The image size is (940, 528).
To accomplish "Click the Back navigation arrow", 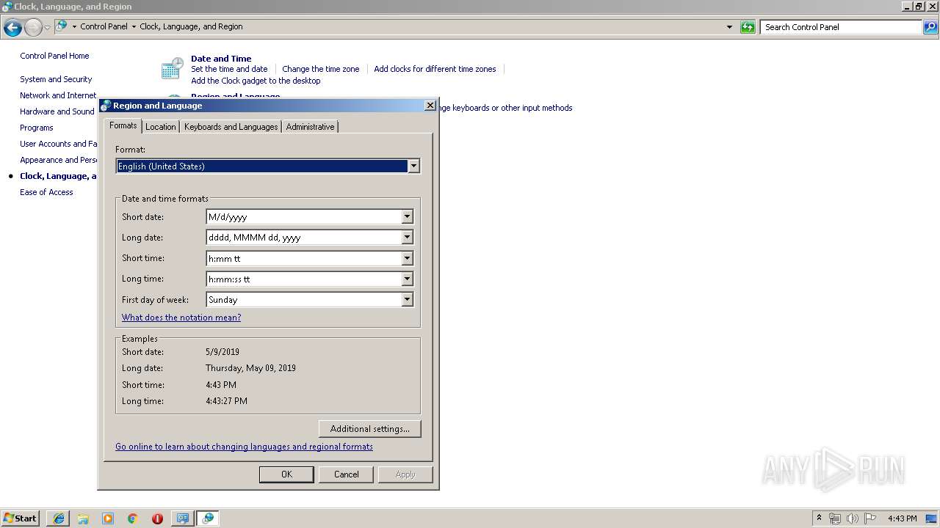I will pyautogui.click(x=12, y=28).
